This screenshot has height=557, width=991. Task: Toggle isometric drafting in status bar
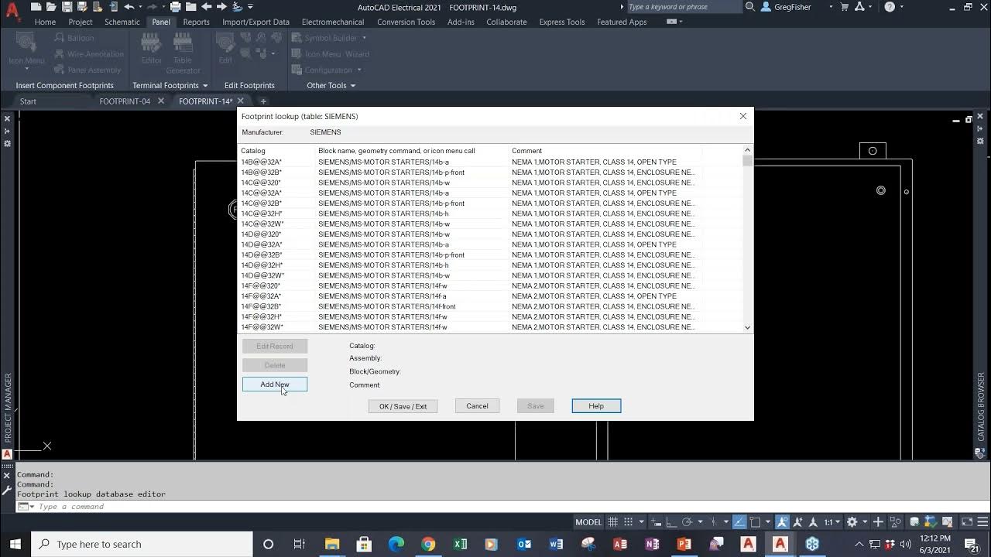714,522
